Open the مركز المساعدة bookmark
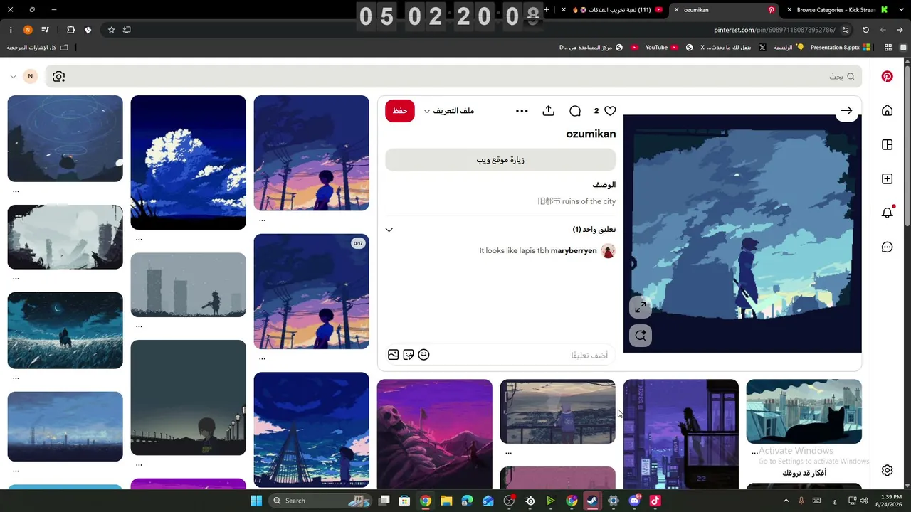The image size is (911, 512). pyautogui.click(x=591, y=48)
